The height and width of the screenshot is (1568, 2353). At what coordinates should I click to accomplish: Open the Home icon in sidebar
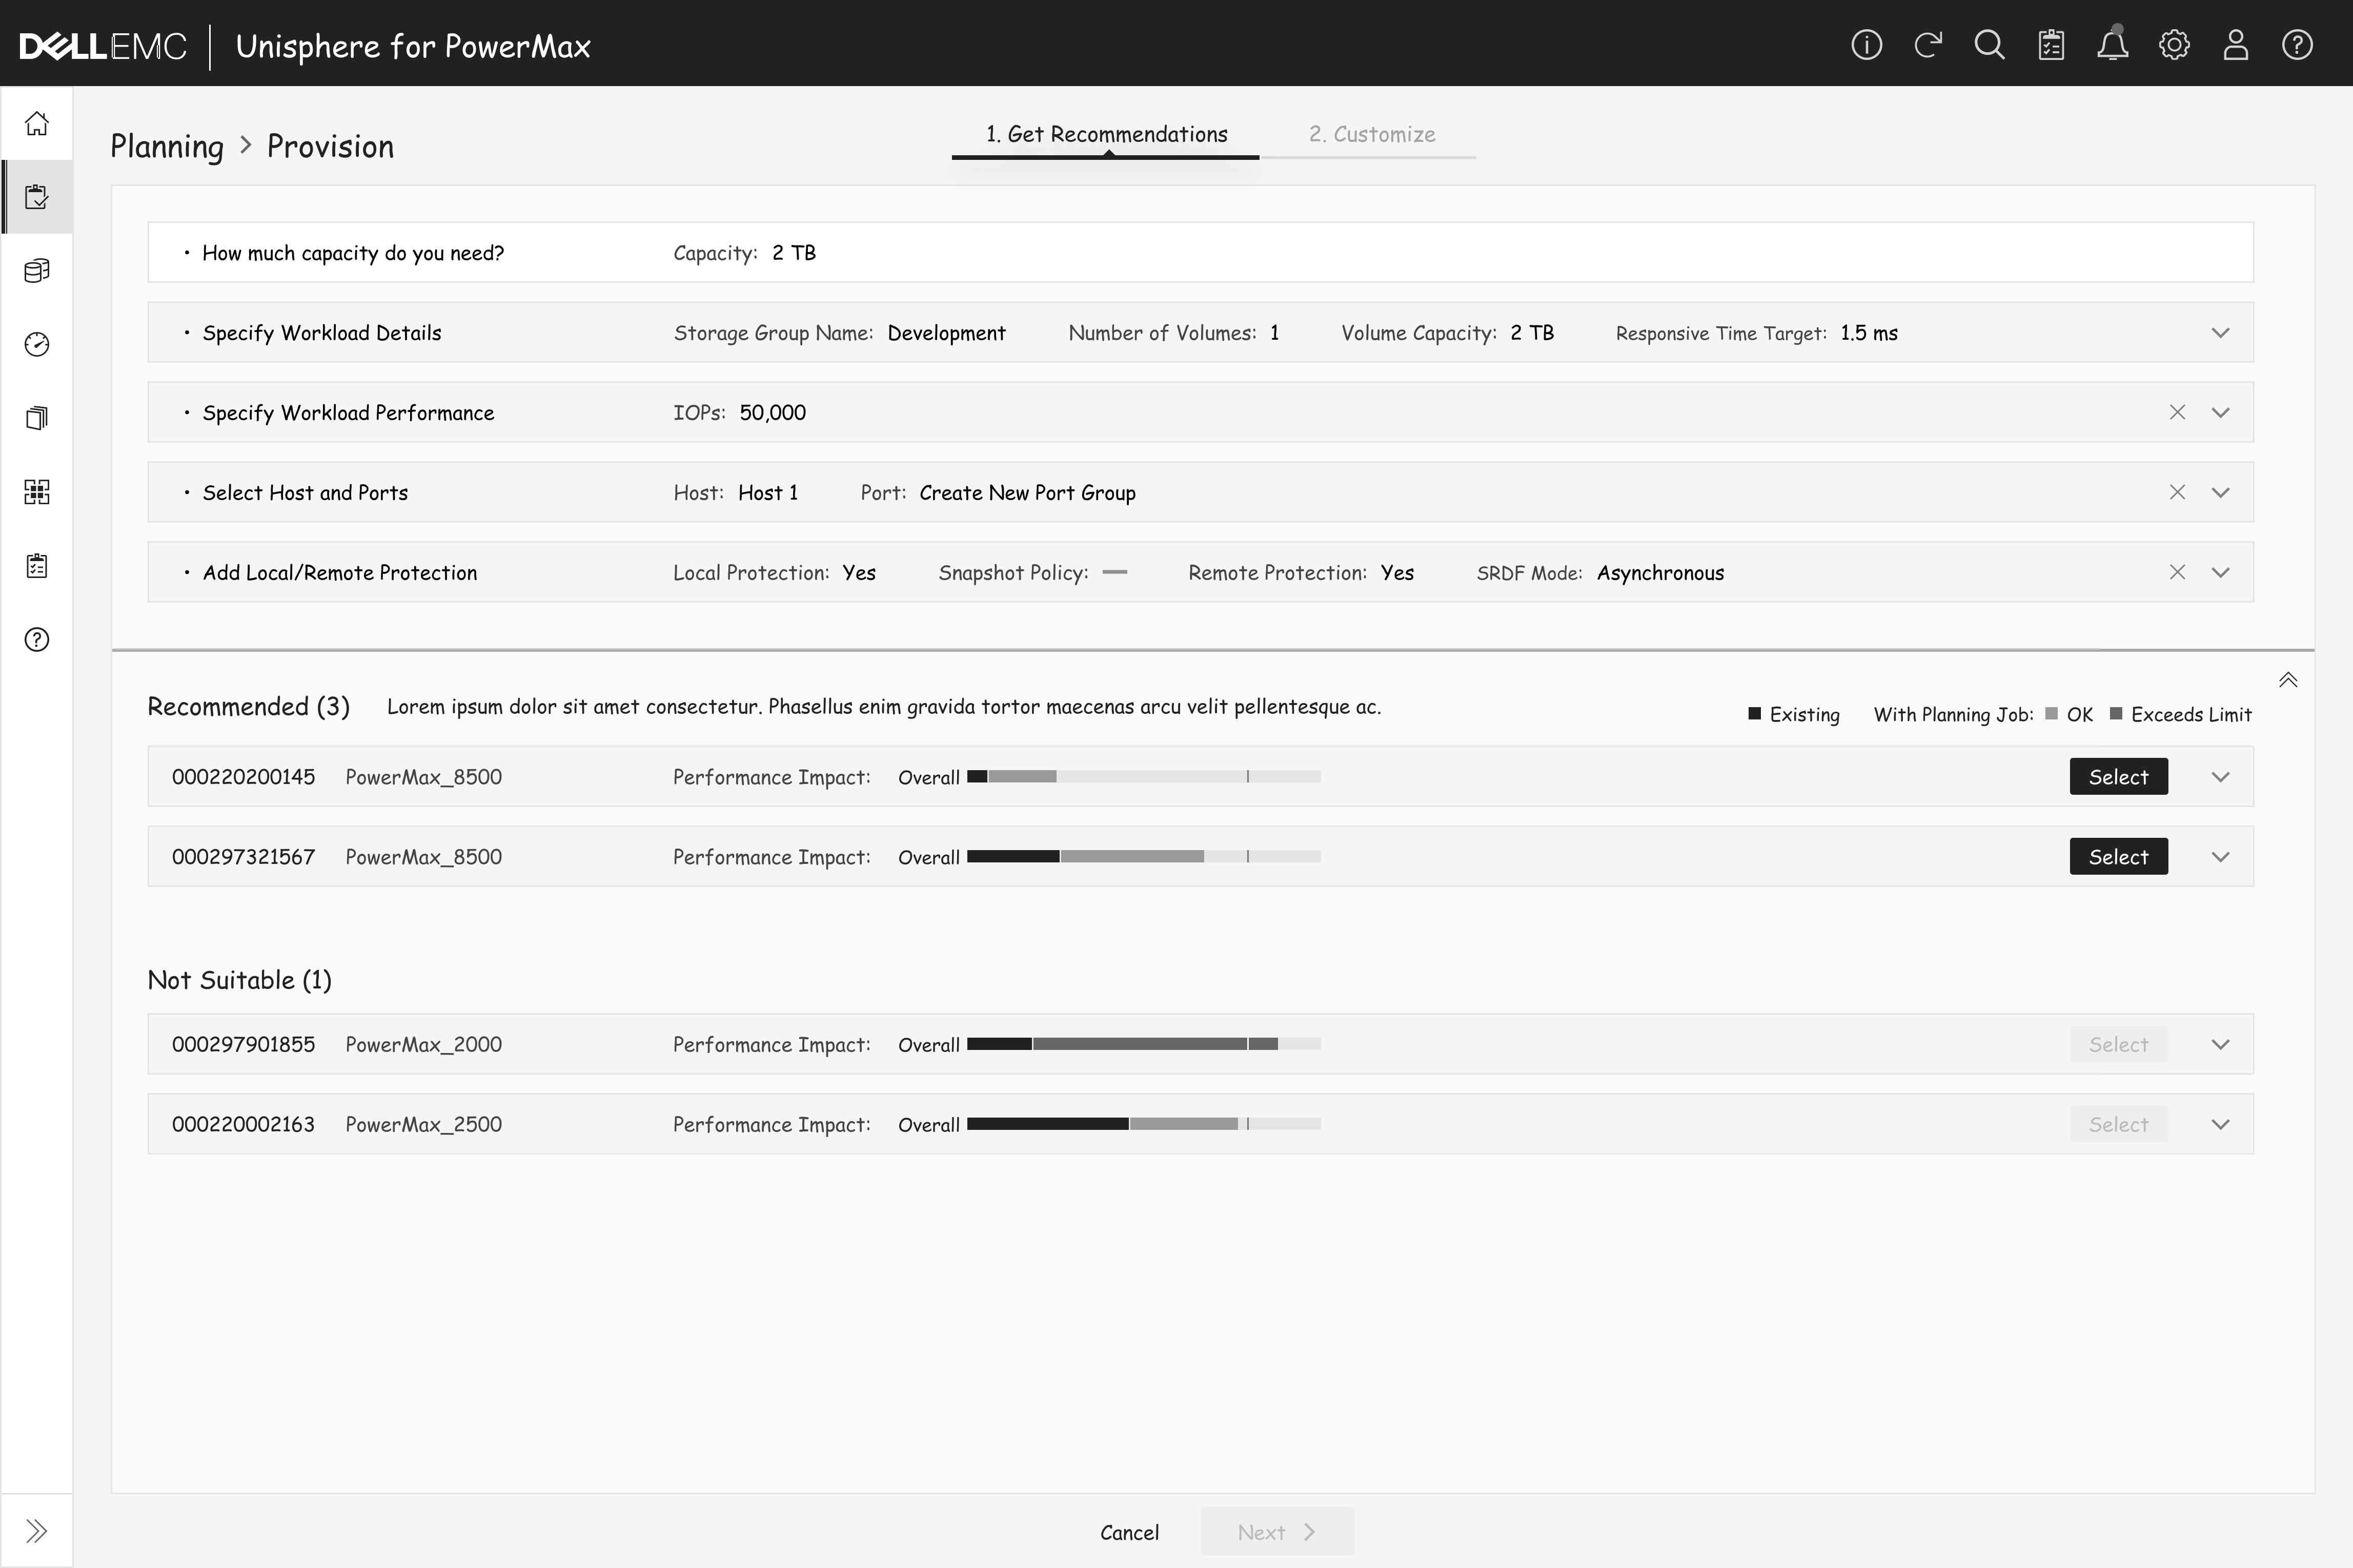(37, 123)
